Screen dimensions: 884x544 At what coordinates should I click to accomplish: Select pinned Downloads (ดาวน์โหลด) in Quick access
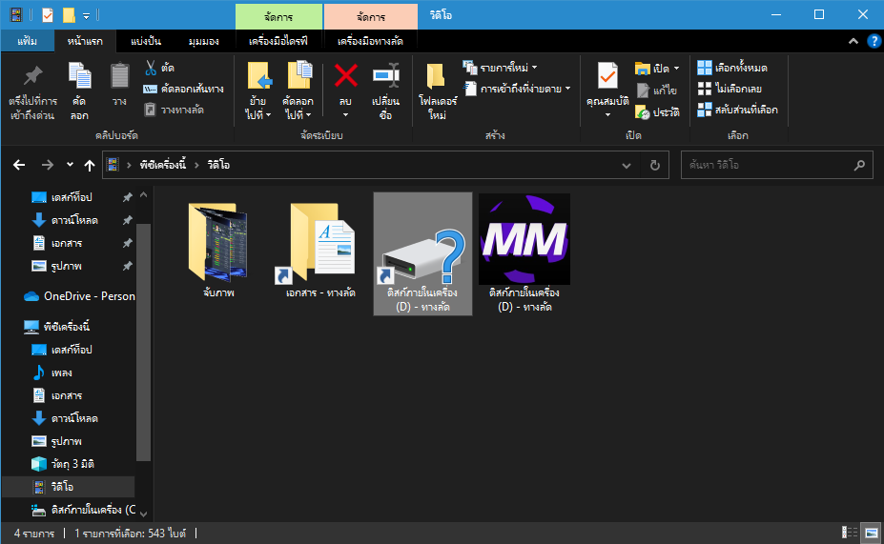pyautogui.click(x=74, y=220)
